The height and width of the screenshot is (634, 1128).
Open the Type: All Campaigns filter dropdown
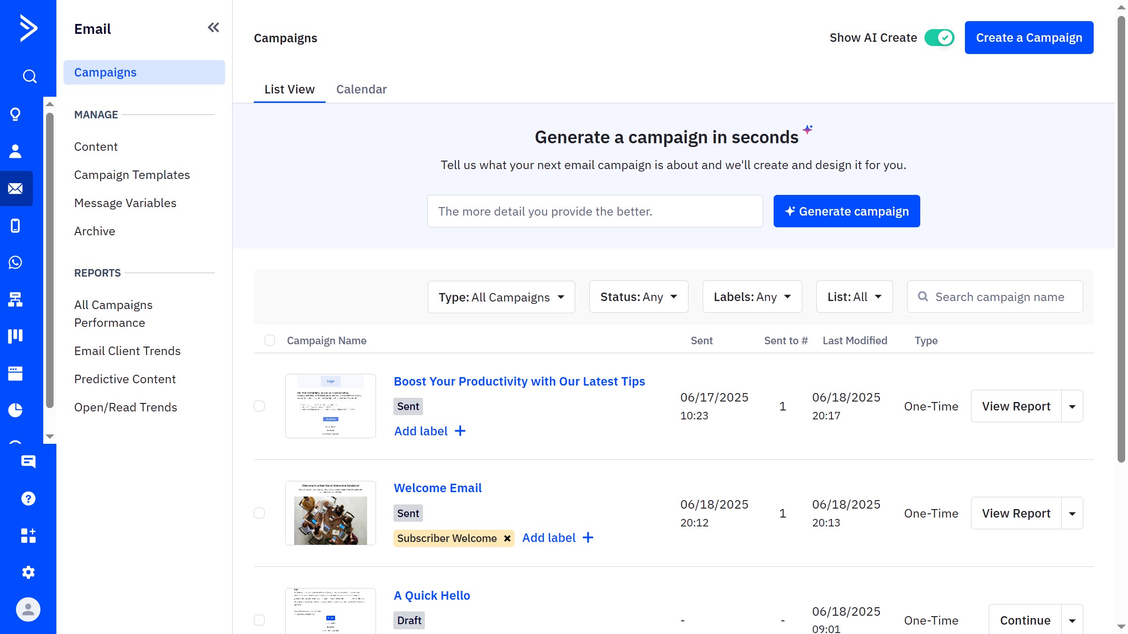(501, 296)
